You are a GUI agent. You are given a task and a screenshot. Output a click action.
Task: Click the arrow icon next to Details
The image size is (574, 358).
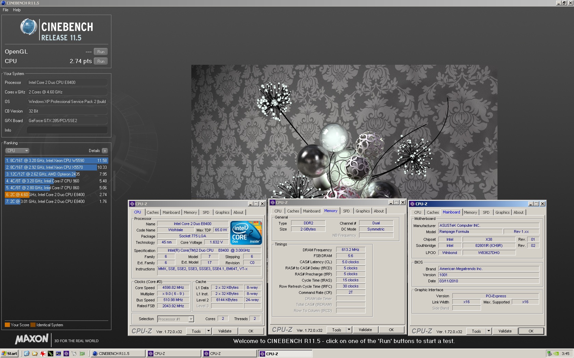pyautogui.click(x=105, y=151)
